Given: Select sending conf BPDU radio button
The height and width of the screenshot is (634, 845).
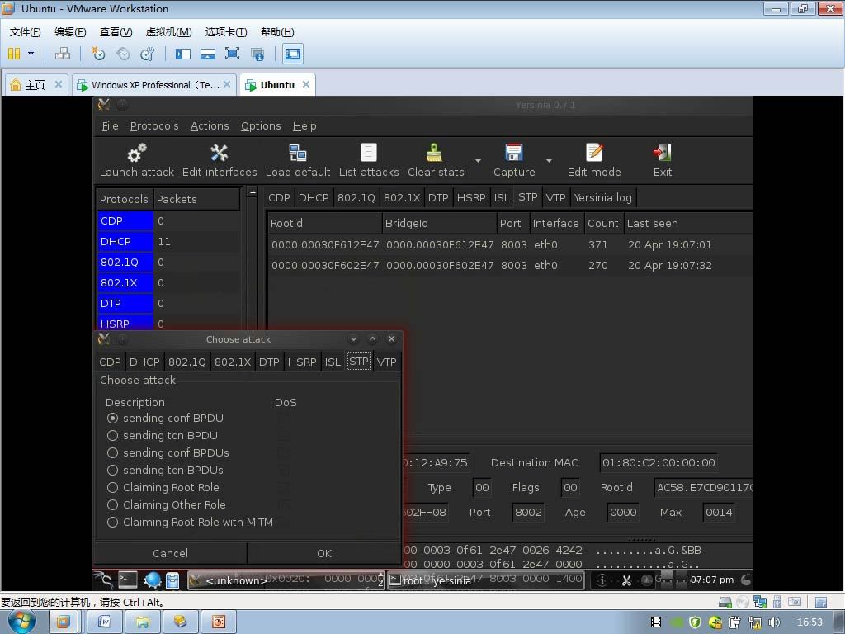Looking at the screenshot, I should coord(112,419).
